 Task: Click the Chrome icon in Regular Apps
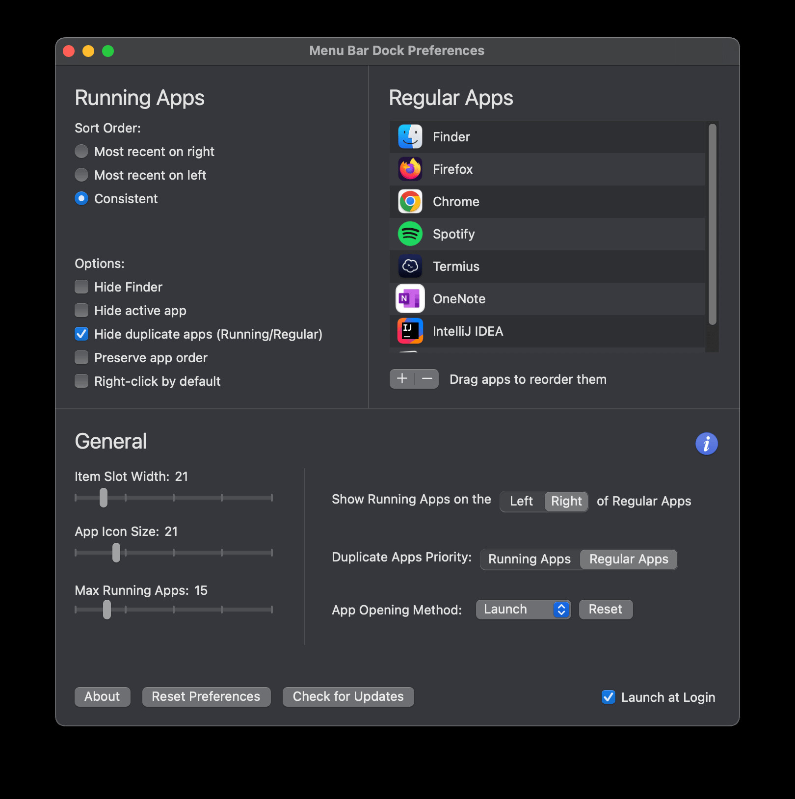410,201
